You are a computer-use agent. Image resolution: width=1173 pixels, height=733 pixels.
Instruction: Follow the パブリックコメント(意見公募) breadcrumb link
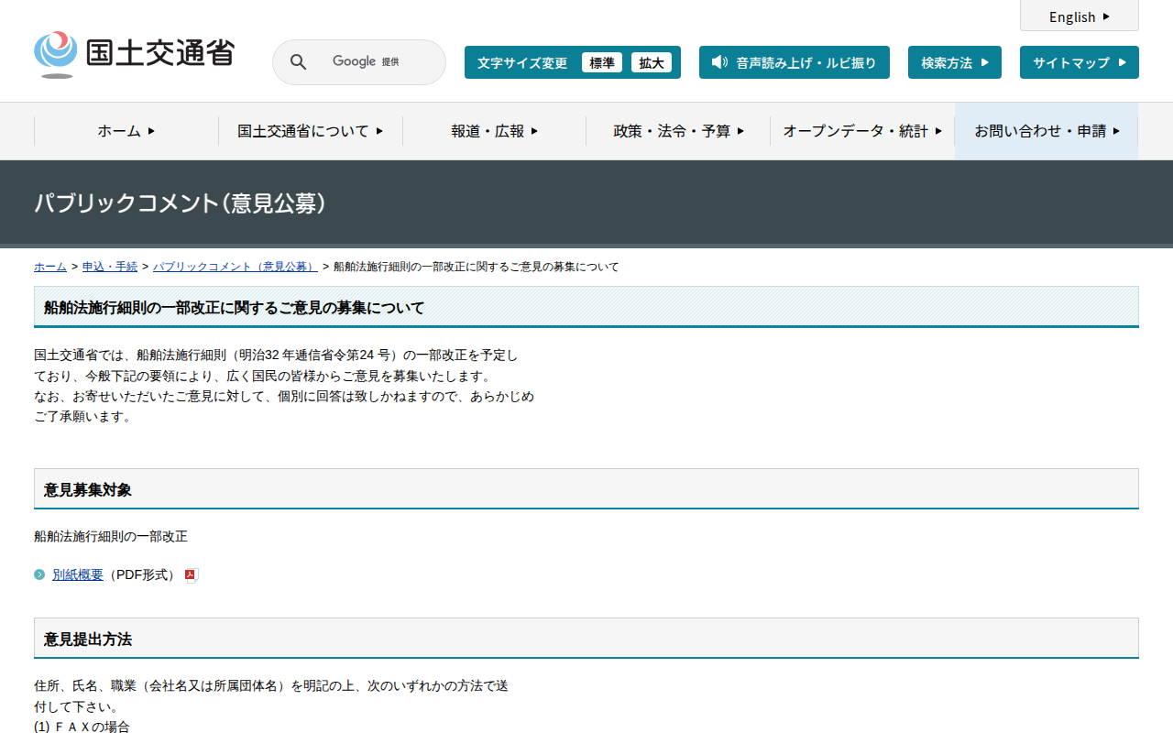pyautogui.click(x=236, y=267)
